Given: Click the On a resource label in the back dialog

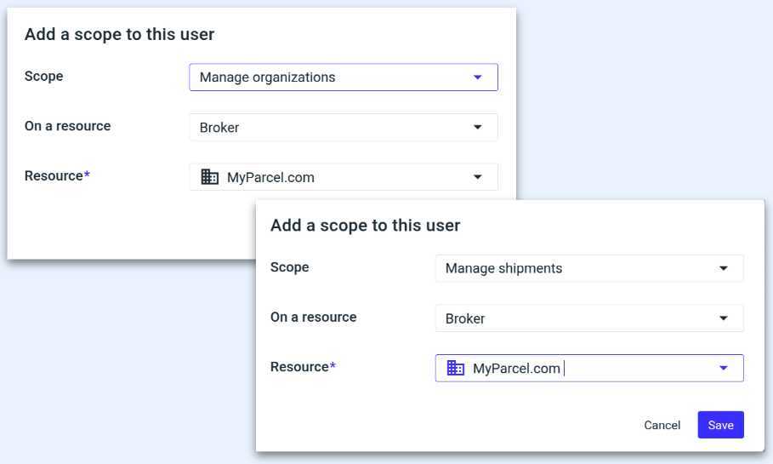Looking at the screenshot, I should click(67, 126).
